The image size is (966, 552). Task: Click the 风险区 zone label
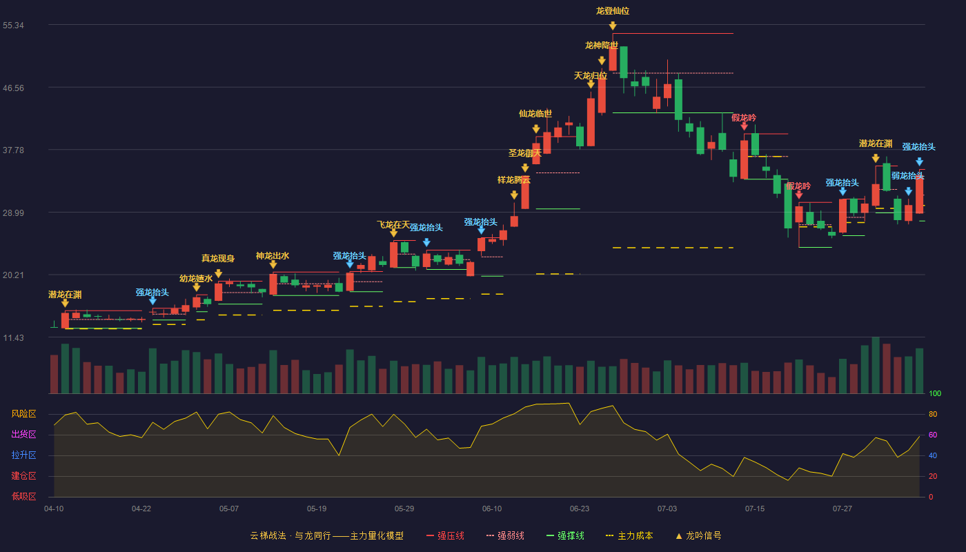(x=23, y=414)
